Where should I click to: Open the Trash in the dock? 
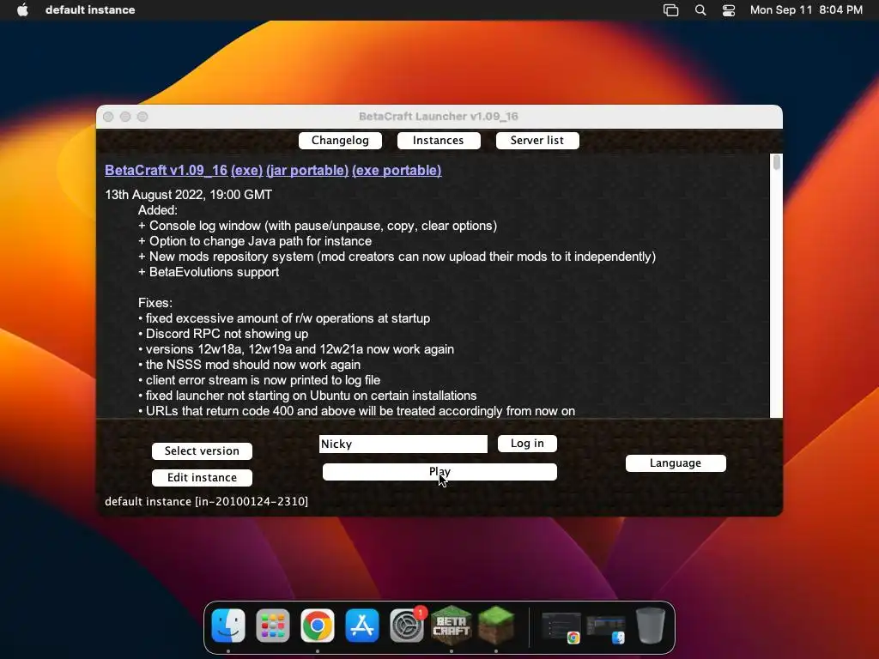pyautogui.click(x=651, y=626)
